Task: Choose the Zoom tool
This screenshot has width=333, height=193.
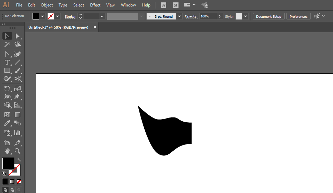Action: pos(17,151)
